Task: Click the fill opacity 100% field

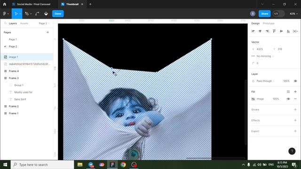Action: coord(276,99)
